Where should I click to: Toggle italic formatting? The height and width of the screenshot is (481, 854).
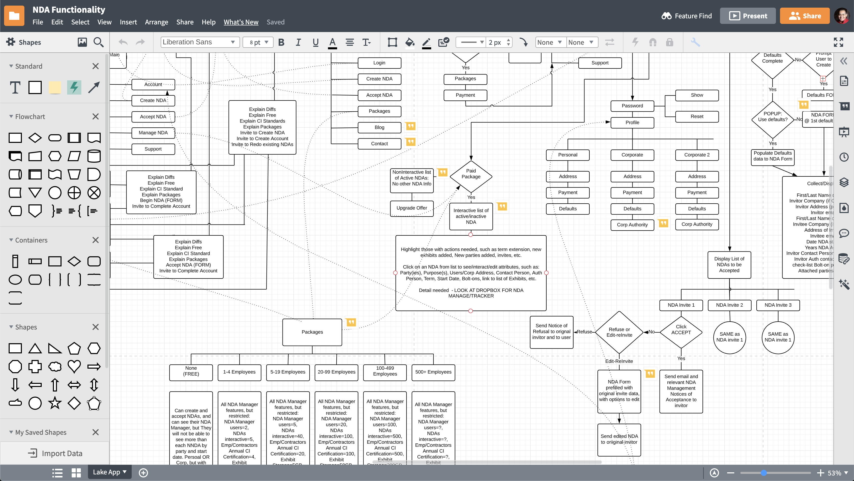coord(298,42)
